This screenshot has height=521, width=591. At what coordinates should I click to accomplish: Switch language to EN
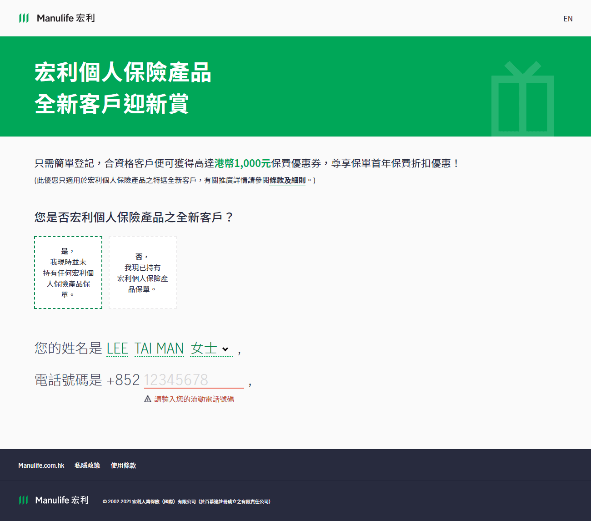[568, 19]
